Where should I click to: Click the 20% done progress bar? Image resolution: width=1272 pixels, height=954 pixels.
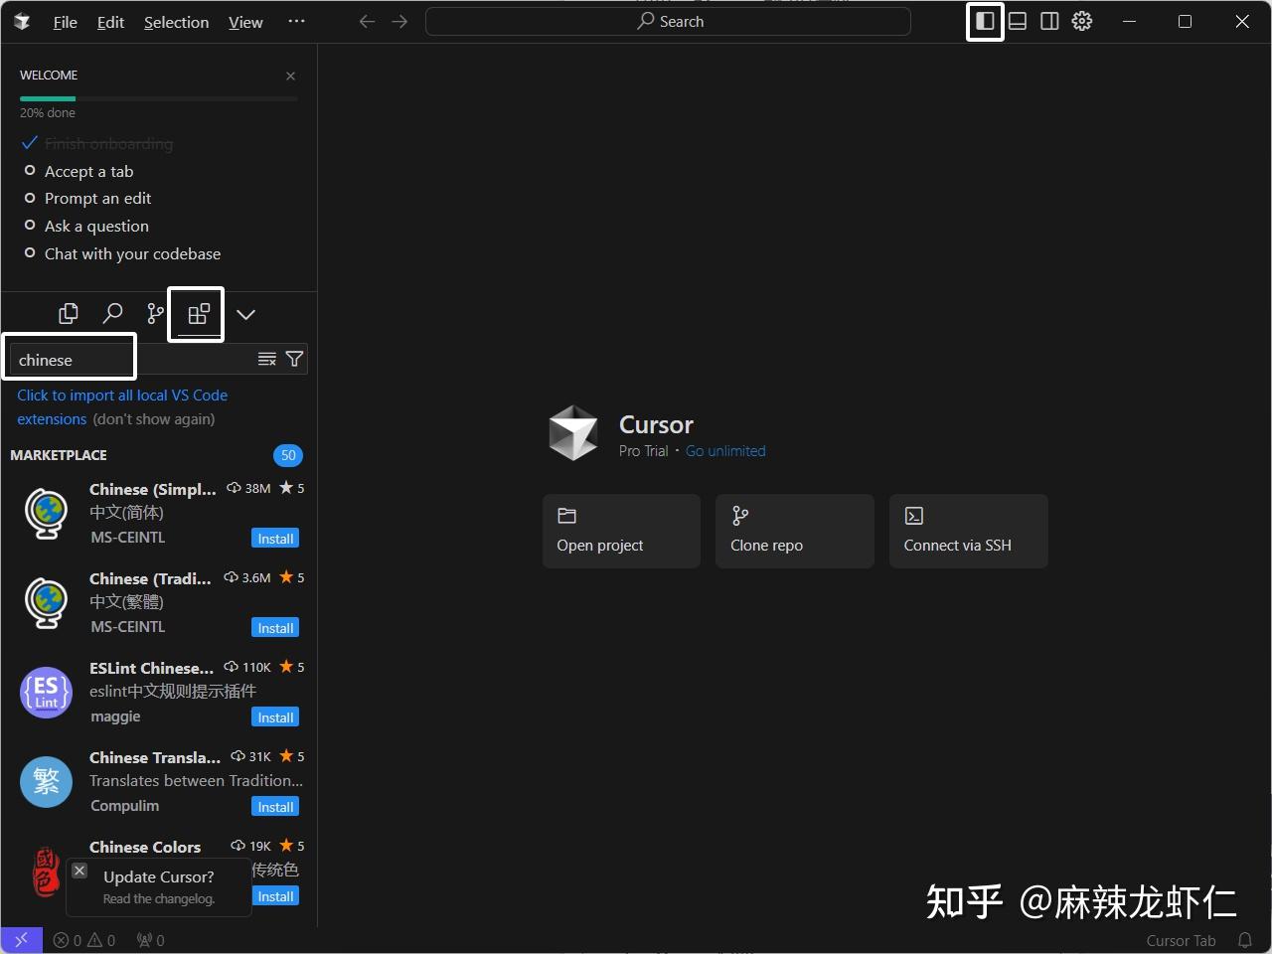point(158,98)
